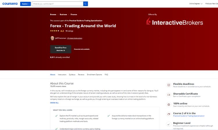The image size is (218, 130).
Task: Expand the Online Degrees menu
Action: 196,4
